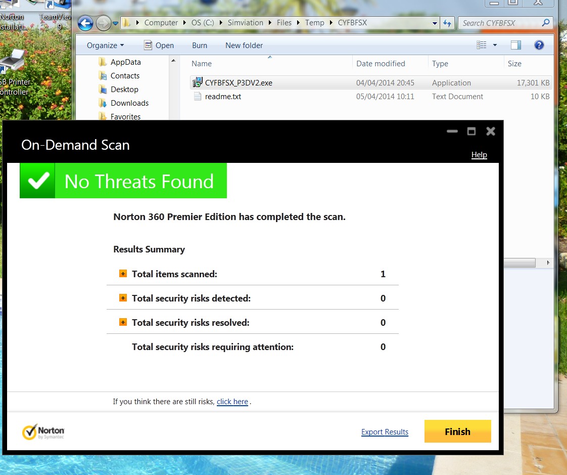Image resolution: width=567 pixels, height=475 pixels.
Task: Open the Organize menu
Action: 105,45
